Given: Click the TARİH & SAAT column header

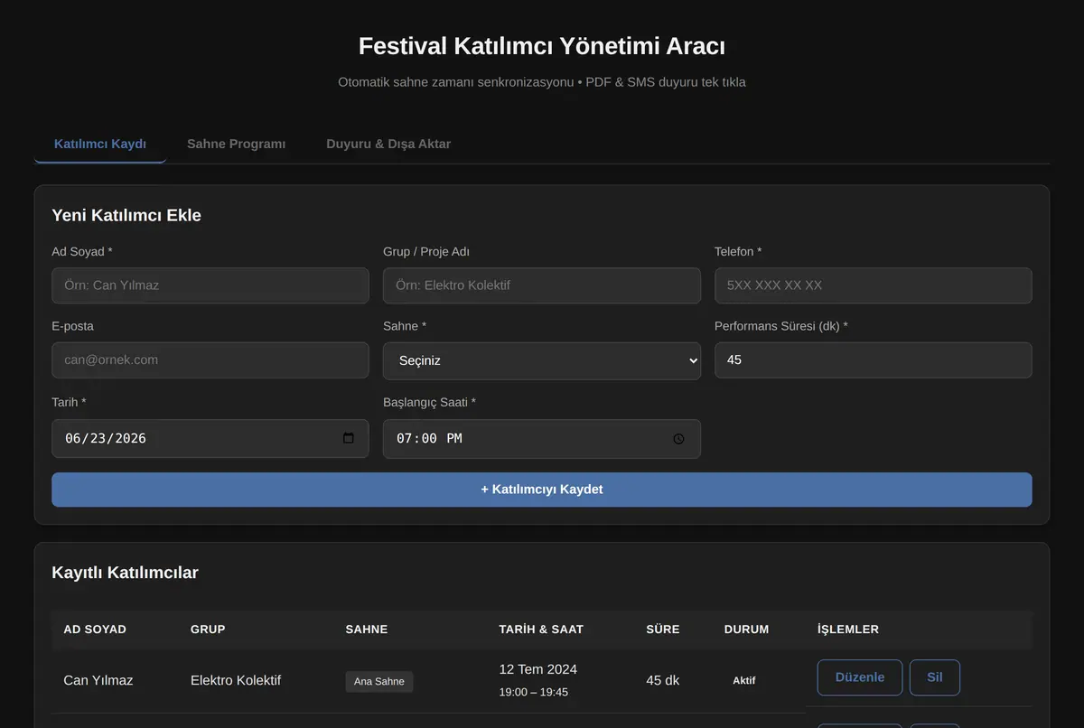Looking at the screenshot, I should [x=541, y=630].
